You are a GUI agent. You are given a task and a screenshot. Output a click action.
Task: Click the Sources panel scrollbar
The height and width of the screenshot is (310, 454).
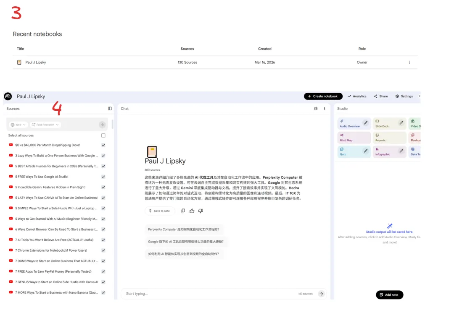click(x=112, y=125)
